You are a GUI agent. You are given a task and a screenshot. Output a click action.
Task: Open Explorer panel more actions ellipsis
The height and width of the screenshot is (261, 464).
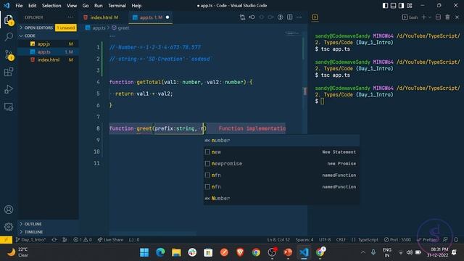70,17
